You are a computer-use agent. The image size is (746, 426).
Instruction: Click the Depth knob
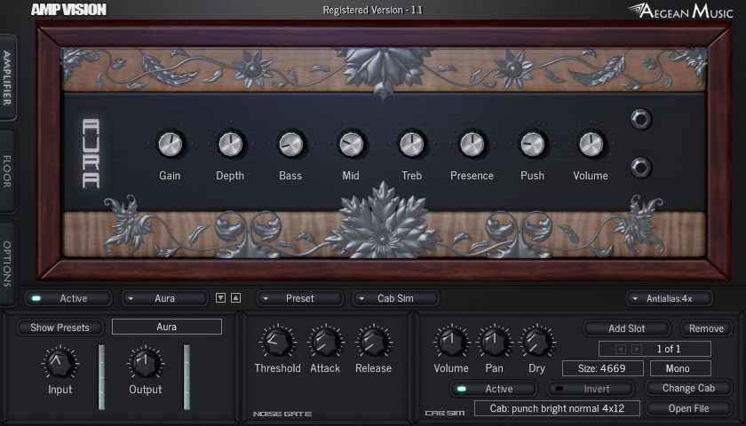pos(230,144)
